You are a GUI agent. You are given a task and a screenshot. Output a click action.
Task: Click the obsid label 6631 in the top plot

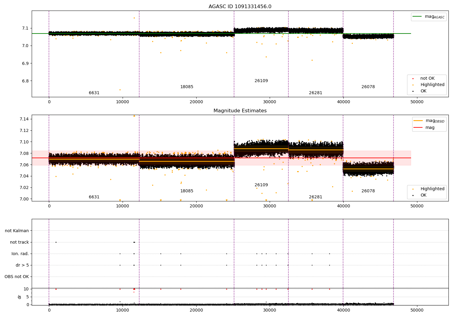click(94, 93)
